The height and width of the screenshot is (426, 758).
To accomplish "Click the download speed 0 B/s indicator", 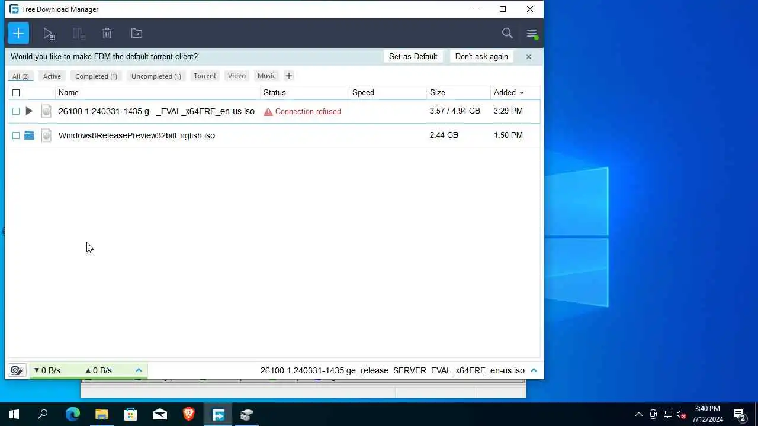I will [x=47, y=370].
